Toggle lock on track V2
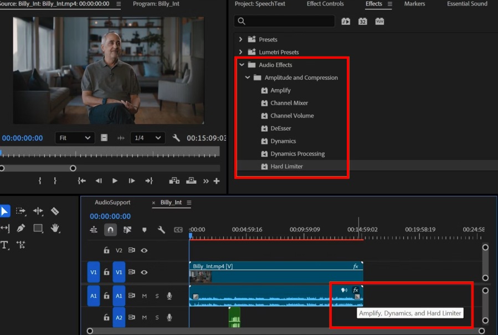 coord(107,250)
